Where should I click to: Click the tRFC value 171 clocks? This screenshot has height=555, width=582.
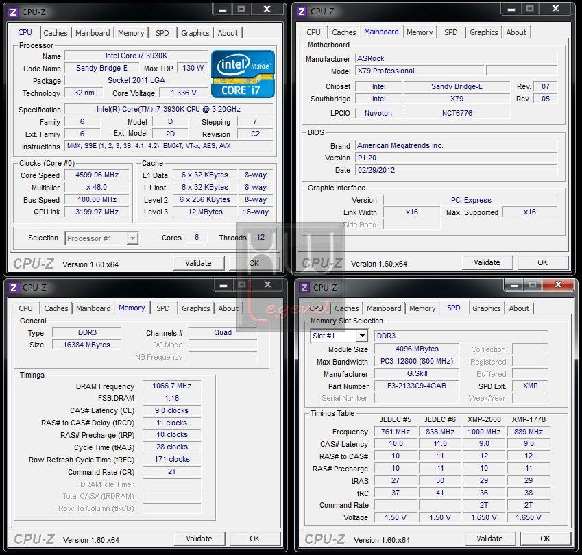pos(171,459)
